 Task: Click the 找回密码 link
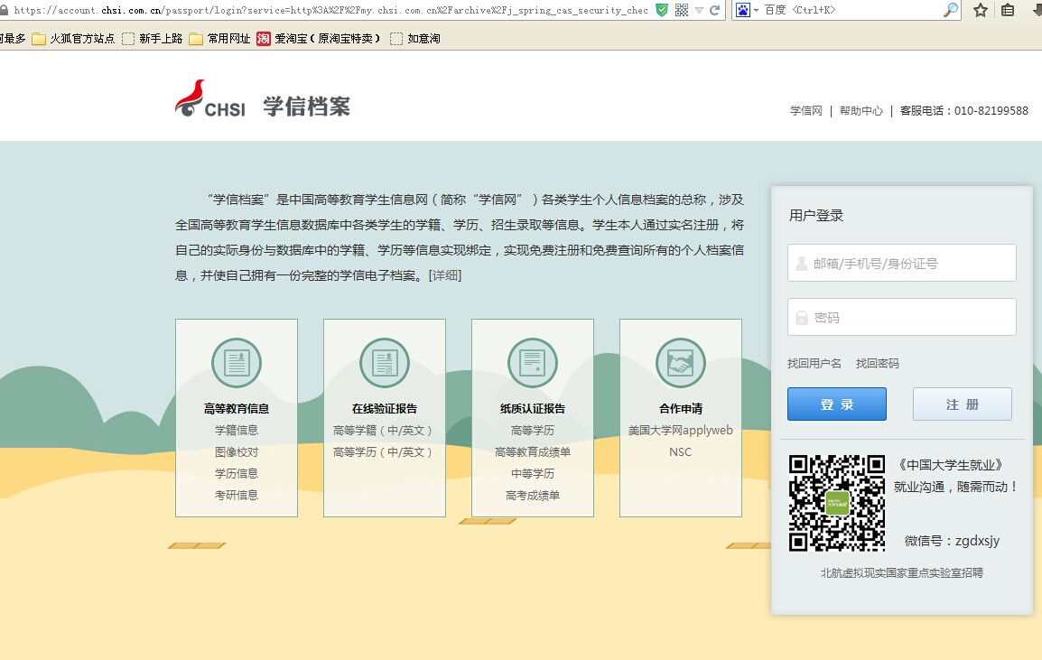click(878, 363)
